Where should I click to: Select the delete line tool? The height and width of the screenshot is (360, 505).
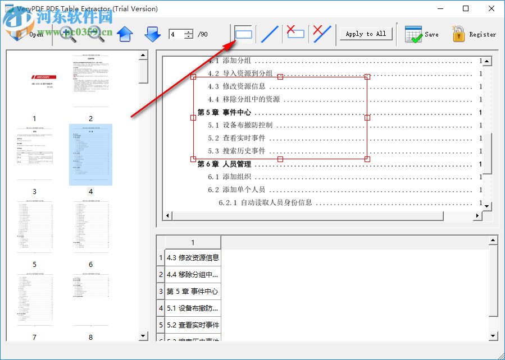click(x=321, y=34)
